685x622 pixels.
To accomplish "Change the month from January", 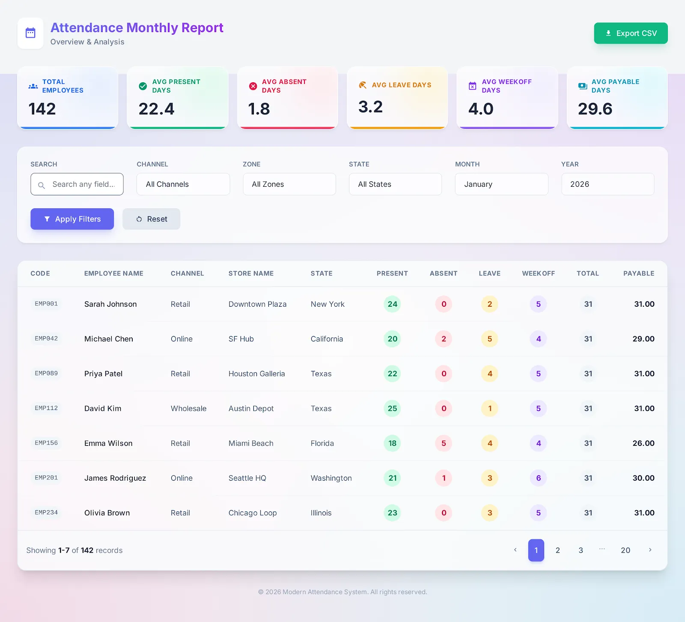I will (501, 184).
